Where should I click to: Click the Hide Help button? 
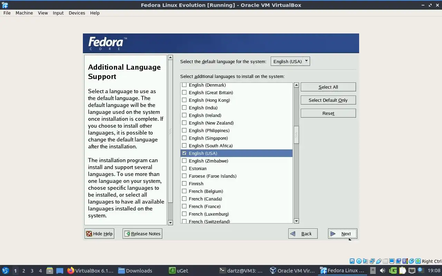99,234
